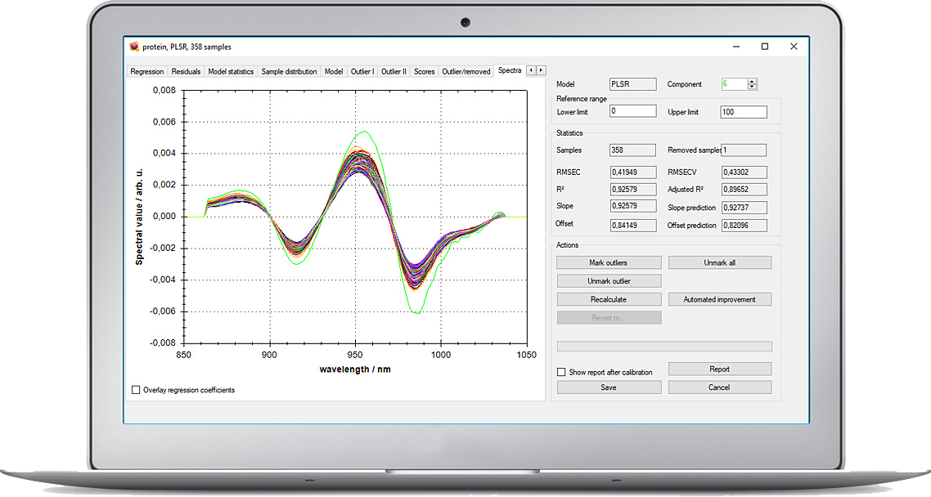View the Scores tab
This screenshot has height=497, width=931.
point(424,72)
